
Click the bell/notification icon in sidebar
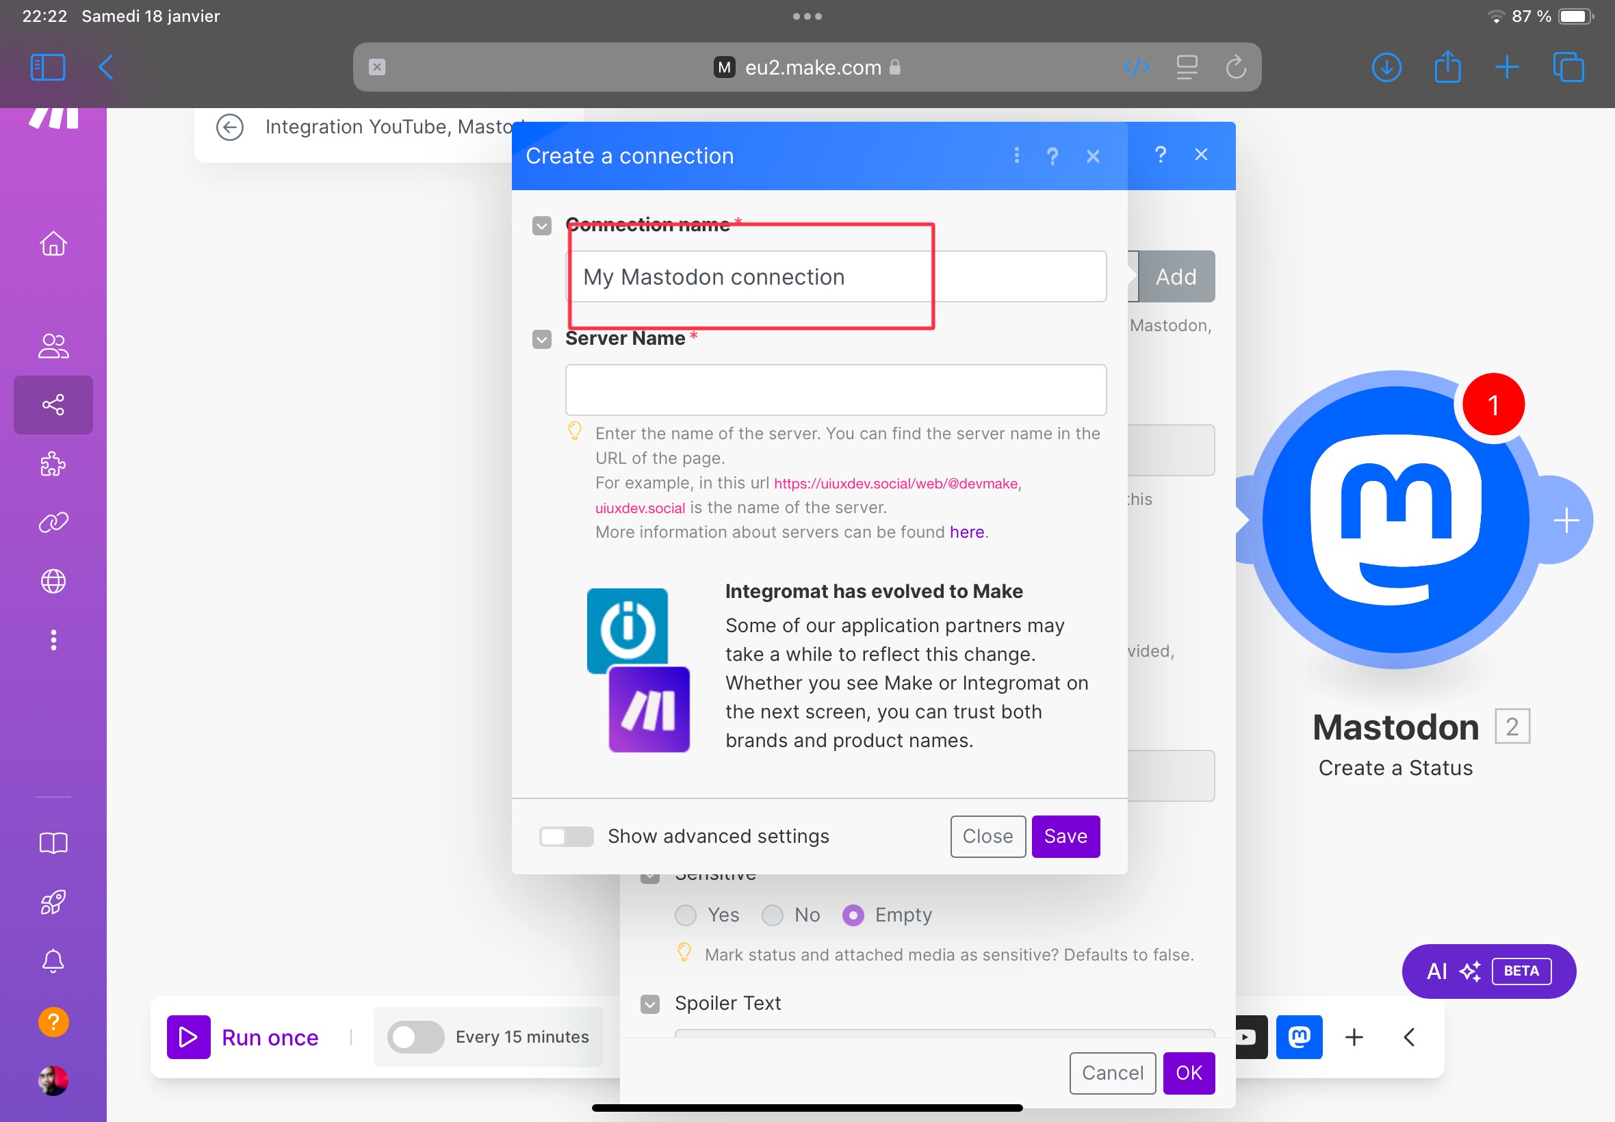[53, 960]
